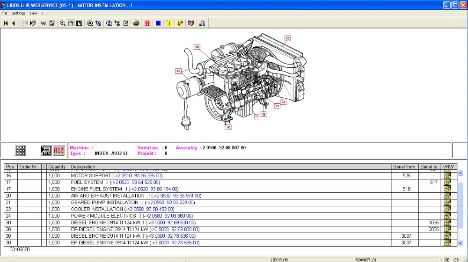
Task: Open VNW icon for COOLER INSTALLATION row
Action: [447, 209]
